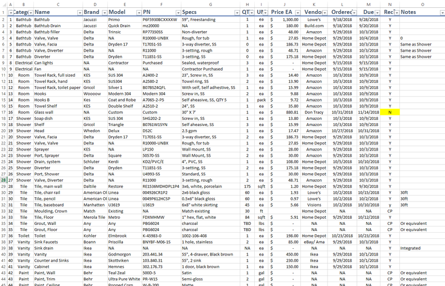Open the Model column filter dropdown
This screenshot has width=445, height=286.
coord(139,12)
